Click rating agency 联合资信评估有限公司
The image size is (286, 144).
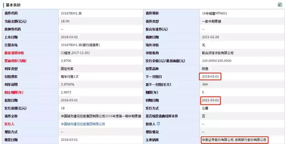click(x=218, y=53)
